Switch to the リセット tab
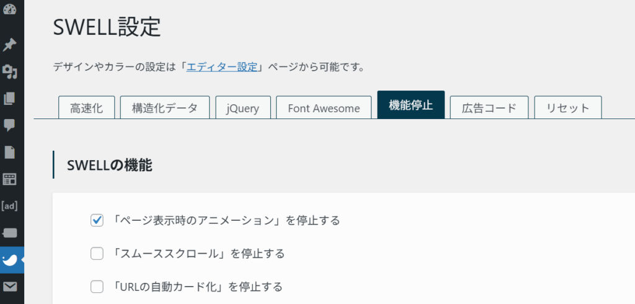635x304 pixels. tap(568, 108)
